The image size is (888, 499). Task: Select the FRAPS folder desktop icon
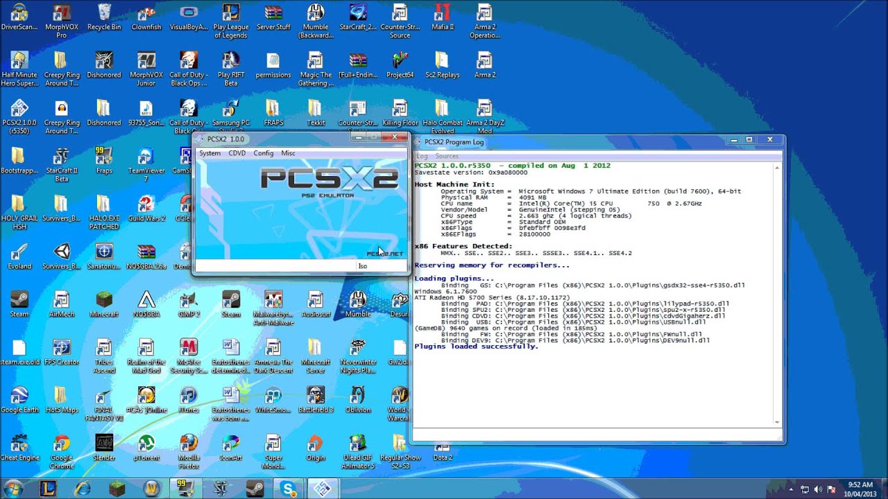[273, 112]
